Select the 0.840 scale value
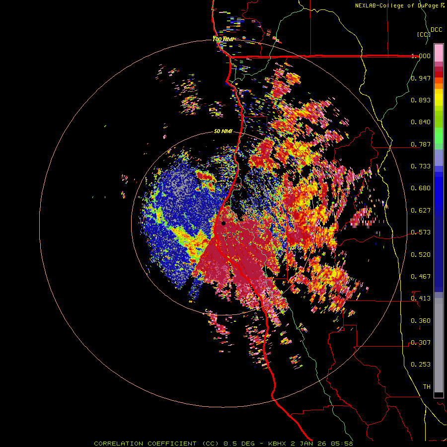 [421, 122]
